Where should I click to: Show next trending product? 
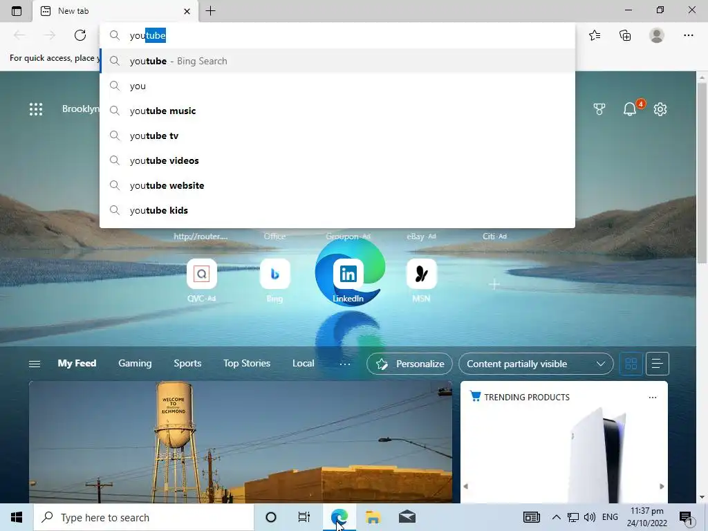(x=662, y=486)
